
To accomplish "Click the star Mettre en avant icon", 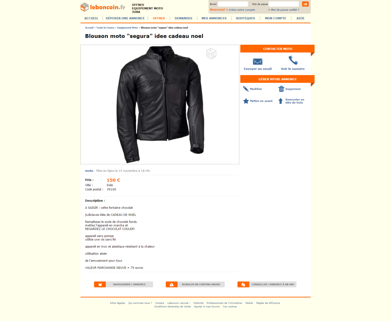I will pos(246,101).
